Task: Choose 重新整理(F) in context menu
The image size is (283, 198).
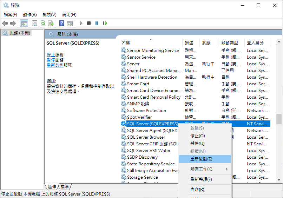Action: tap(205, 179)
